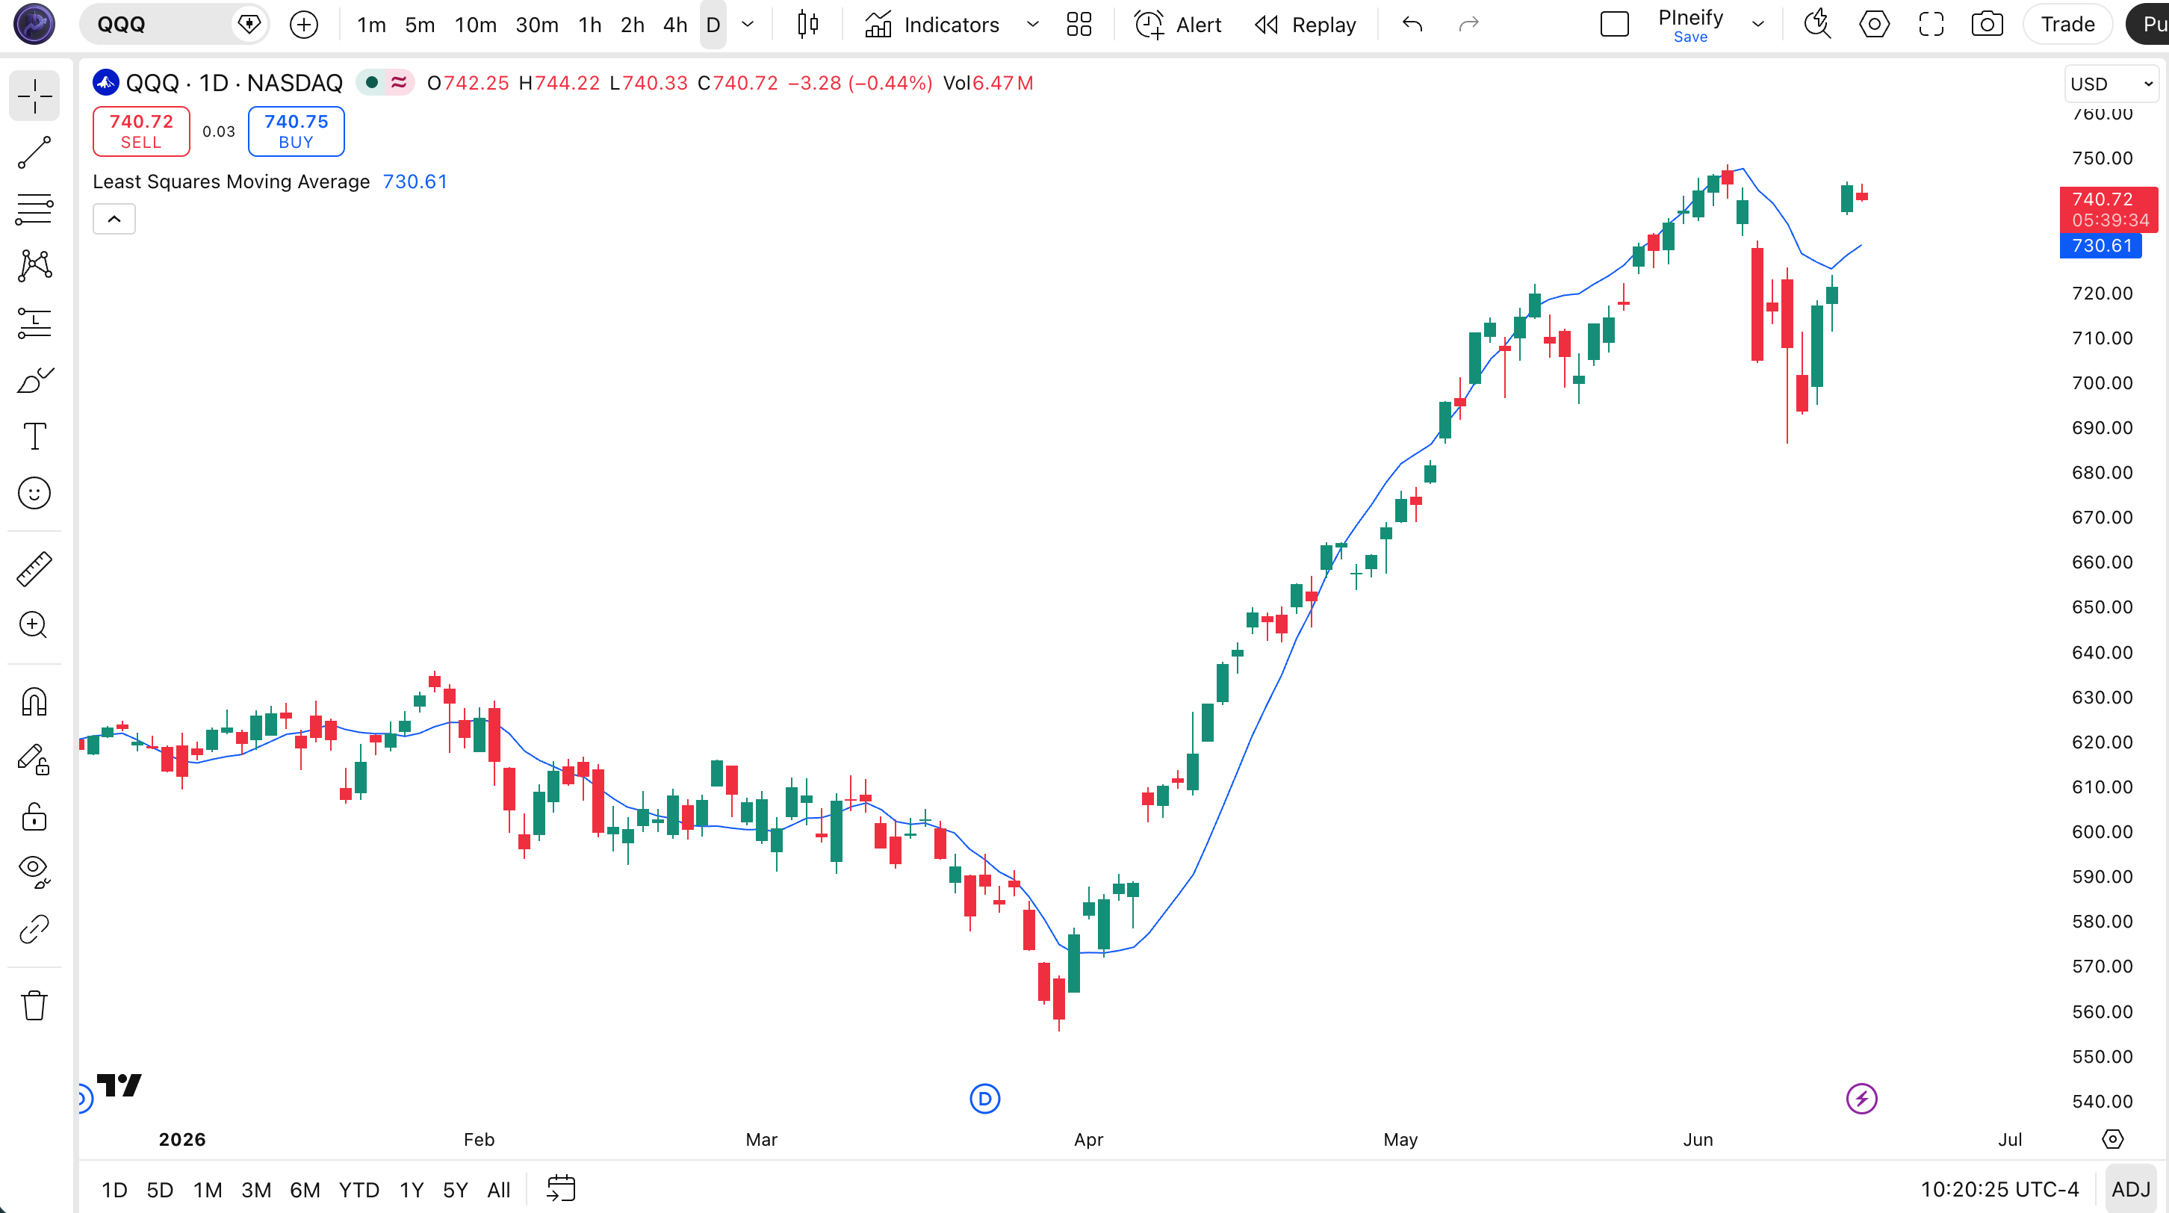This screenshot has height=1213, width=2169.
Task: Toggle hide all drawings eye icon
Action: [34, 872]
